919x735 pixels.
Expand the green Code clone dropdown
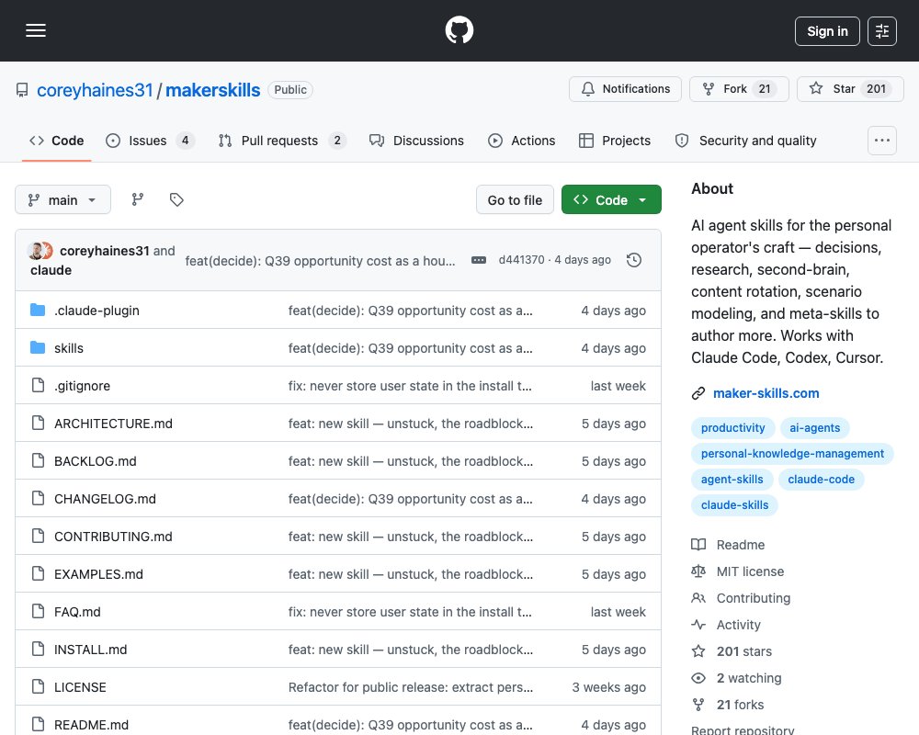(611, 200)
